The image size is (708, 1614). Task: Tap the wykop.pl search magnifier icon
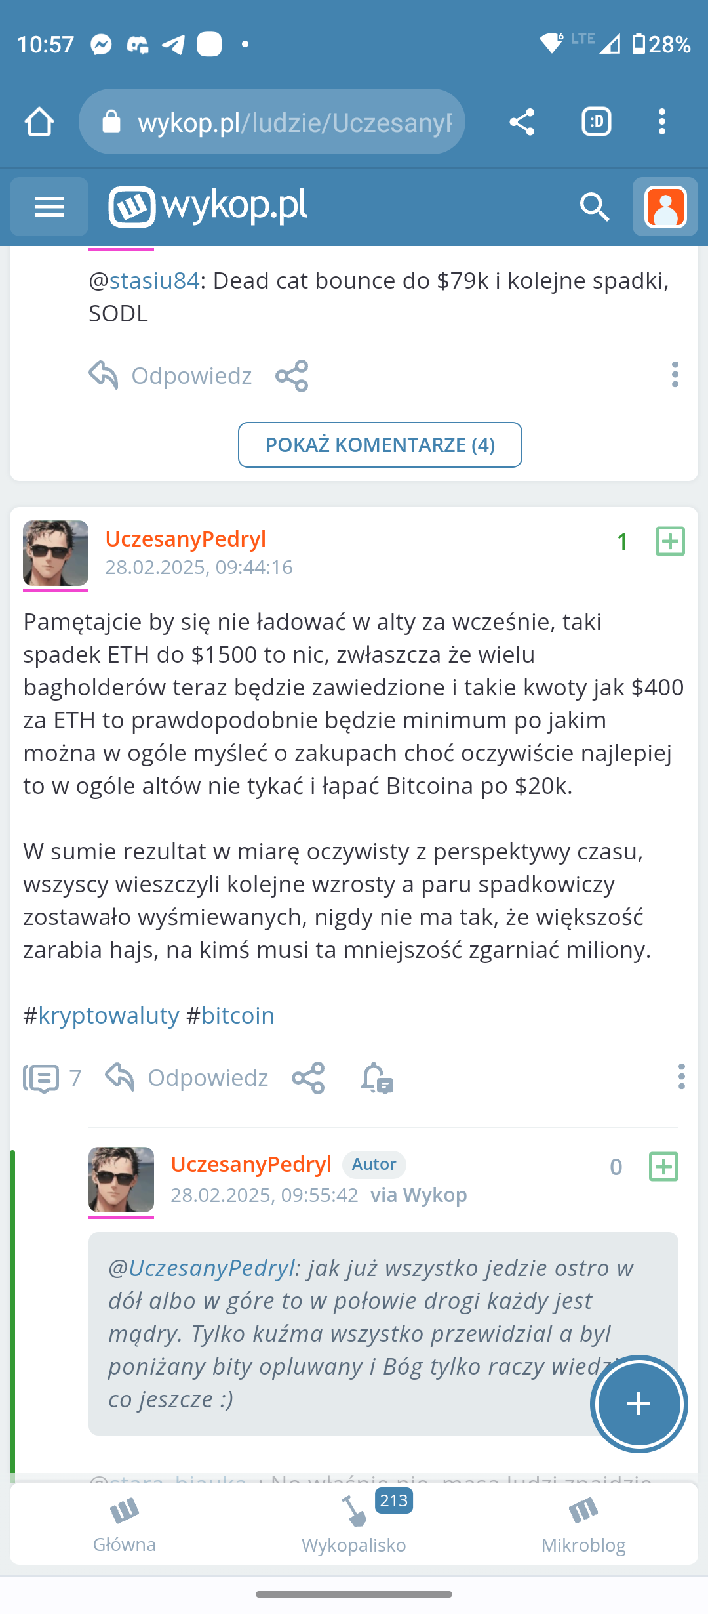(595, 207)
